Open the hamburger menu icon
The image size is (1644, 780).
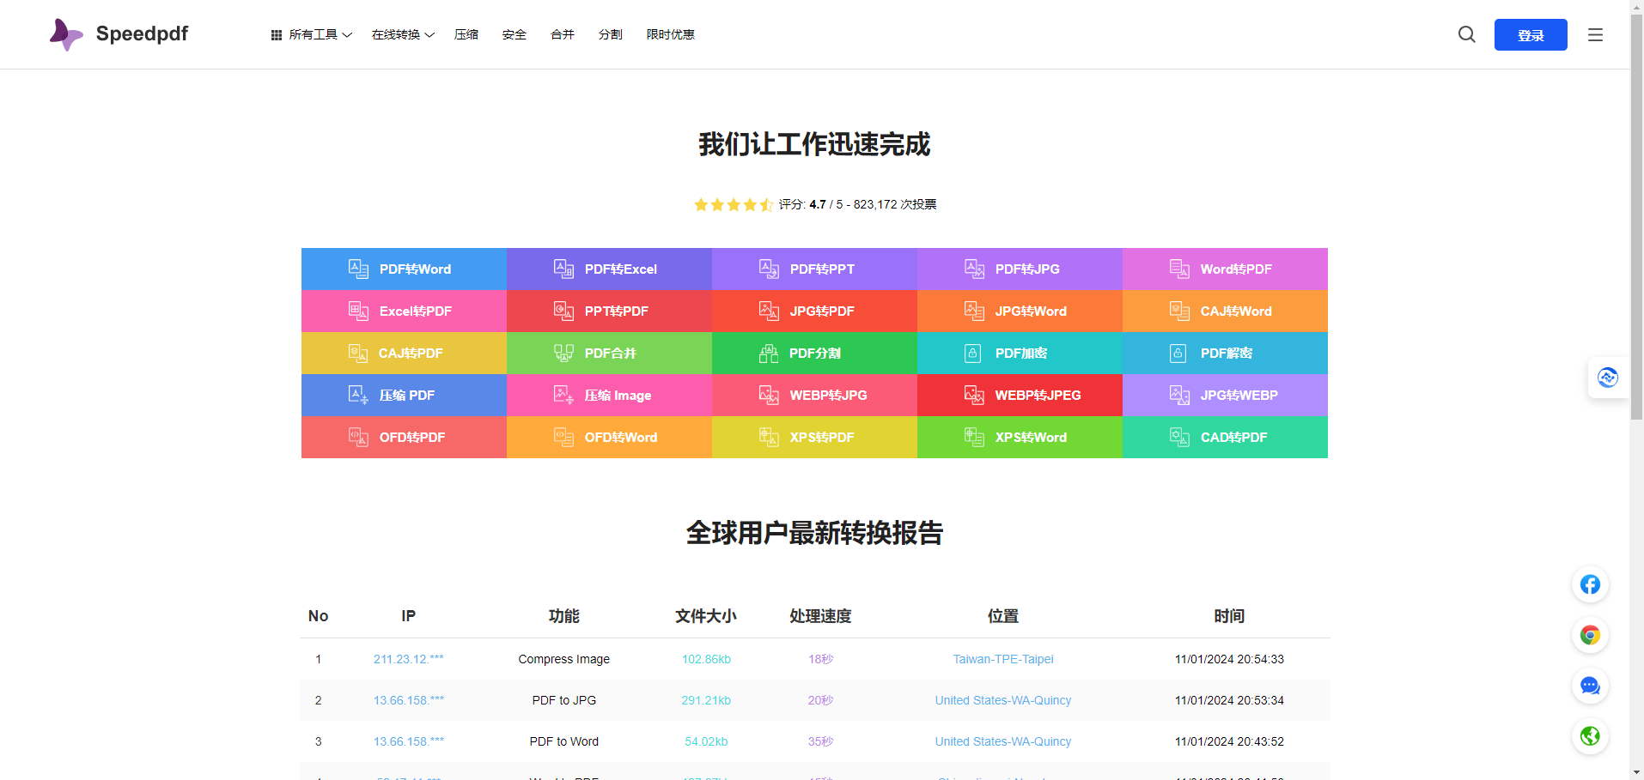tap(1595, 34)
